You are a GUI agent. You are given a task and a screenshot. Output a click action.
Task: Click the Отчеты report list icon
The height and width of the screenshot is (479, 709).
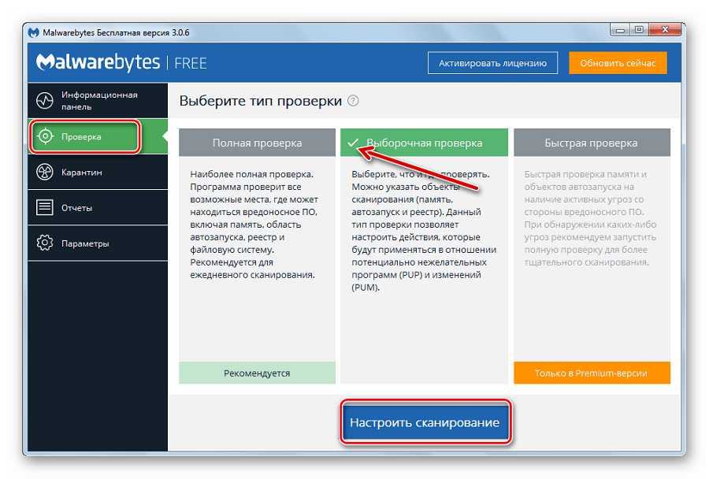pos(45,208)
